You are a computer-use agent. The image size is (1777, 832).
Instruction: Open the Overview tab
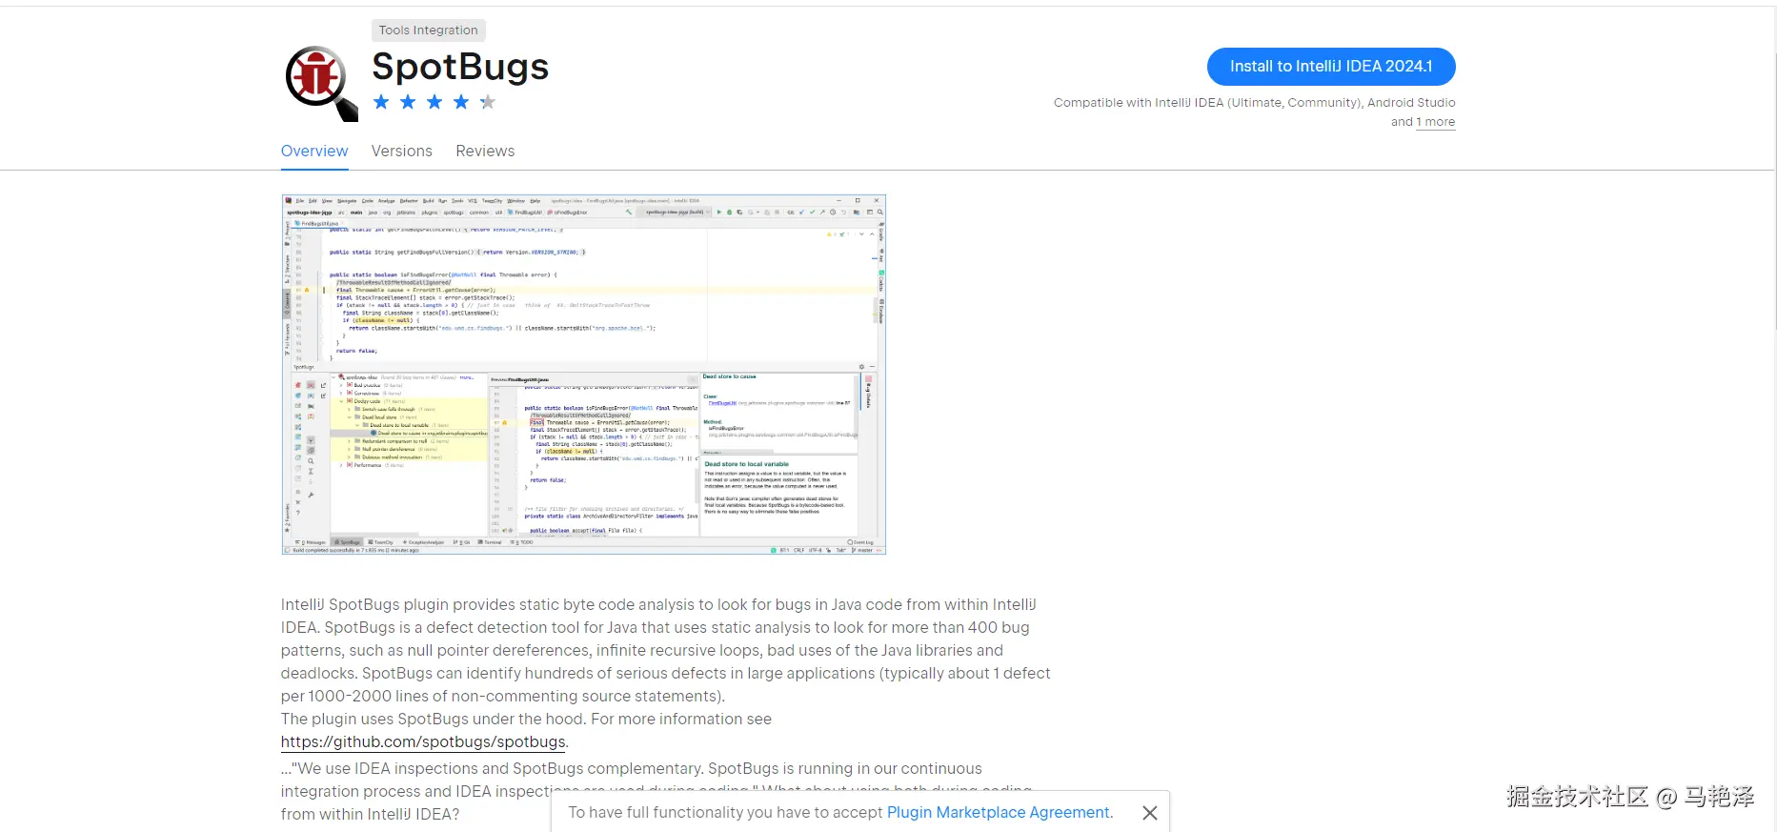[314, 151]
